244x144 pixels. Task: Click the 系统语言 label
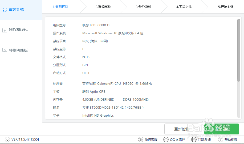pos(59,41)
